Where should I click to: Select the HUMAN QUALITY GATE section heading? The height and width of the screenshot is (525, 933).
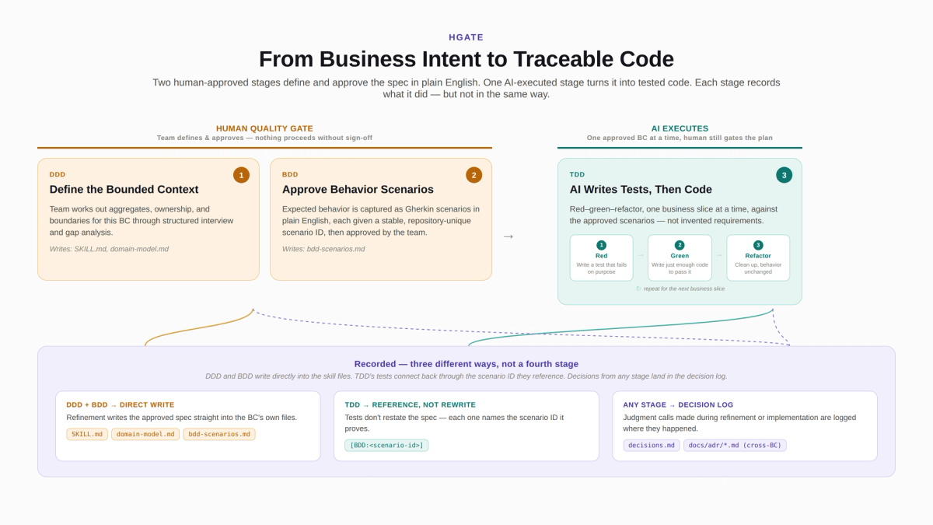tap(264, 128)
